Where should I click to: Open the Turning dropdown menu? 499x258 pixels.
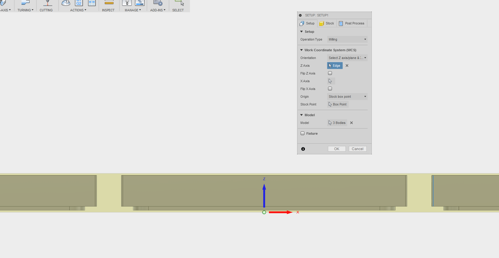tap(25, 10)
